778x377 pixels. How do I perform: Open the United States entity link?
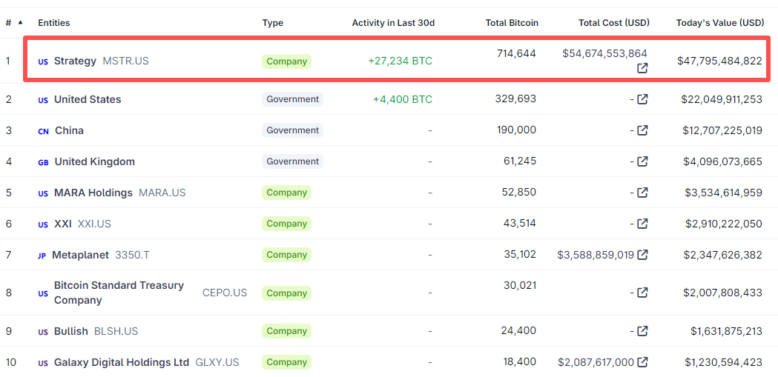[x=88, y=99]
